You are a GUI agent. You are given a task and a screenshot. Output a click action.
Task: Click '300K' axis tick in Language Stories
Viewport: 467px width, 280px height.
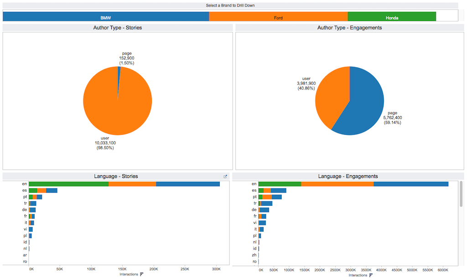pyautogui.click(x=216, y=269)
